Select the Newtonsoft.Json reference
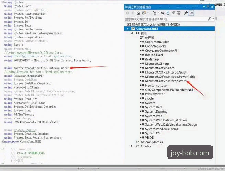The width and height of the screenshot is (225, 171). pos(156,85)
